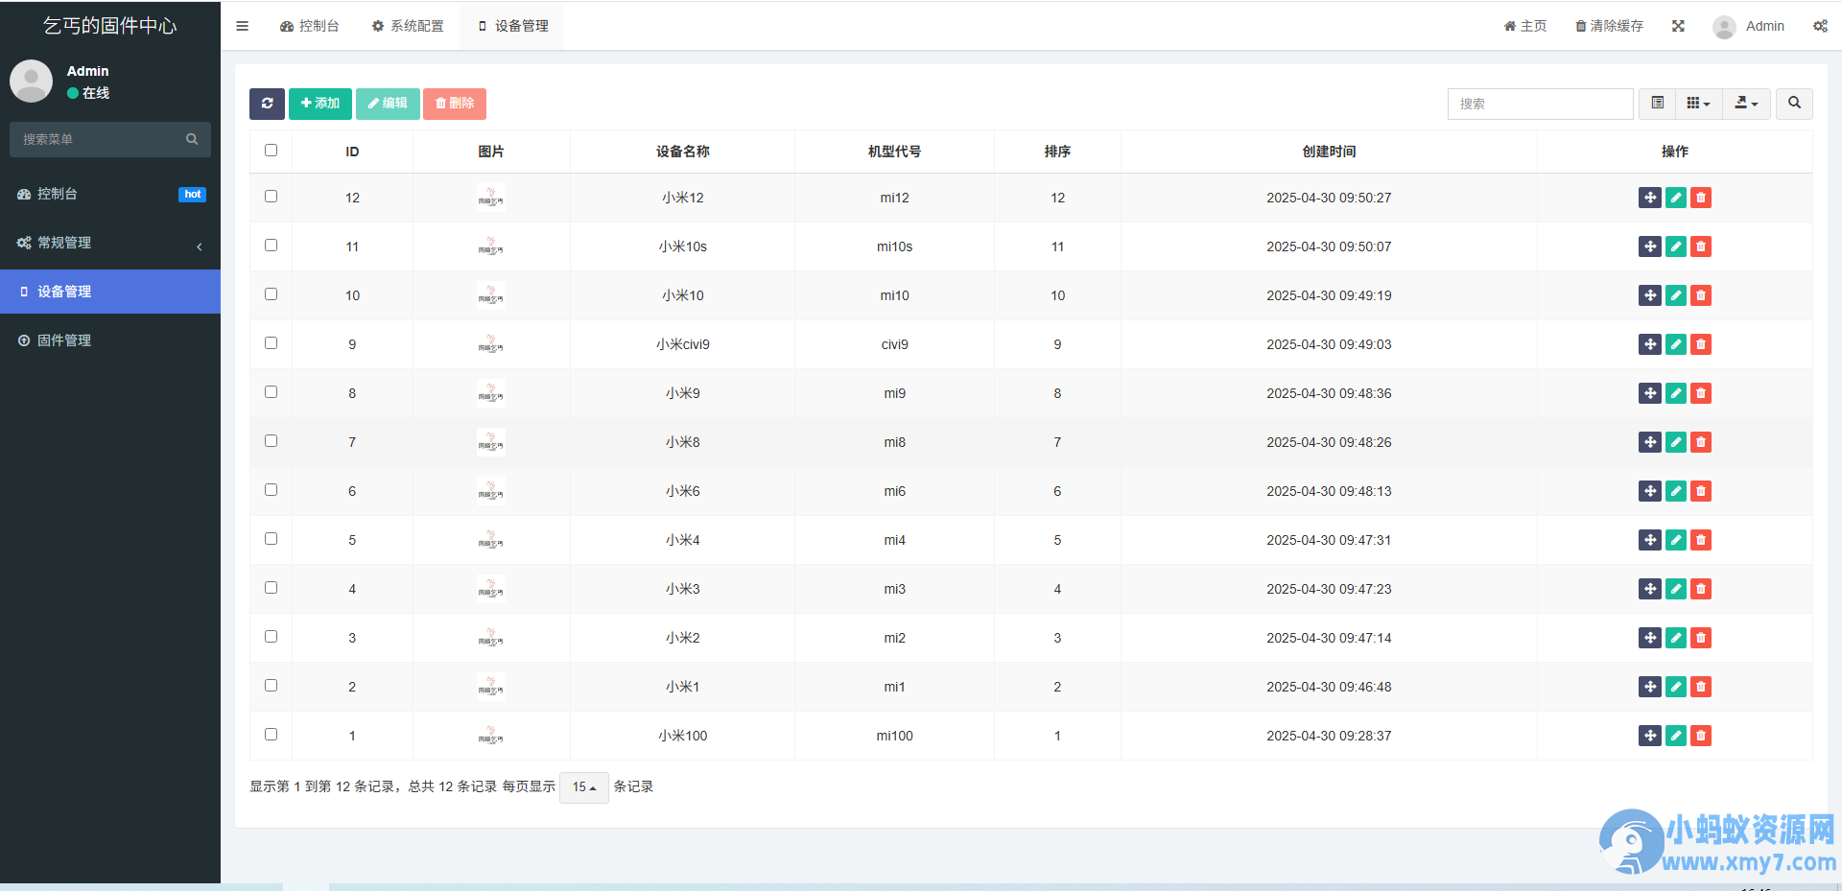
Task: Check the row checkbox for ID 11
Action: [x=271, y=245]
